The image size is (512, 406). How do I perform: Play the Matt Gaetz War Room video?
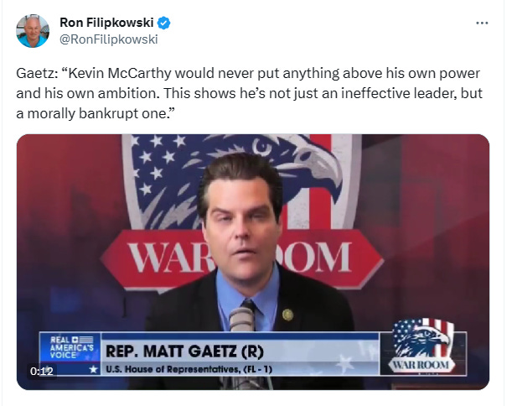[253, 262]
